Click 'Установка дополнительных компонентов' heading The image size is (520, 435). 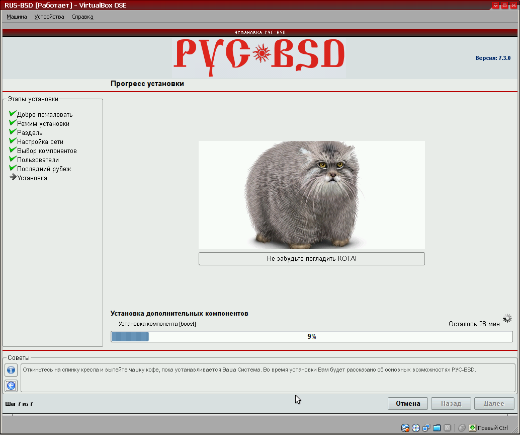(179, 314)
